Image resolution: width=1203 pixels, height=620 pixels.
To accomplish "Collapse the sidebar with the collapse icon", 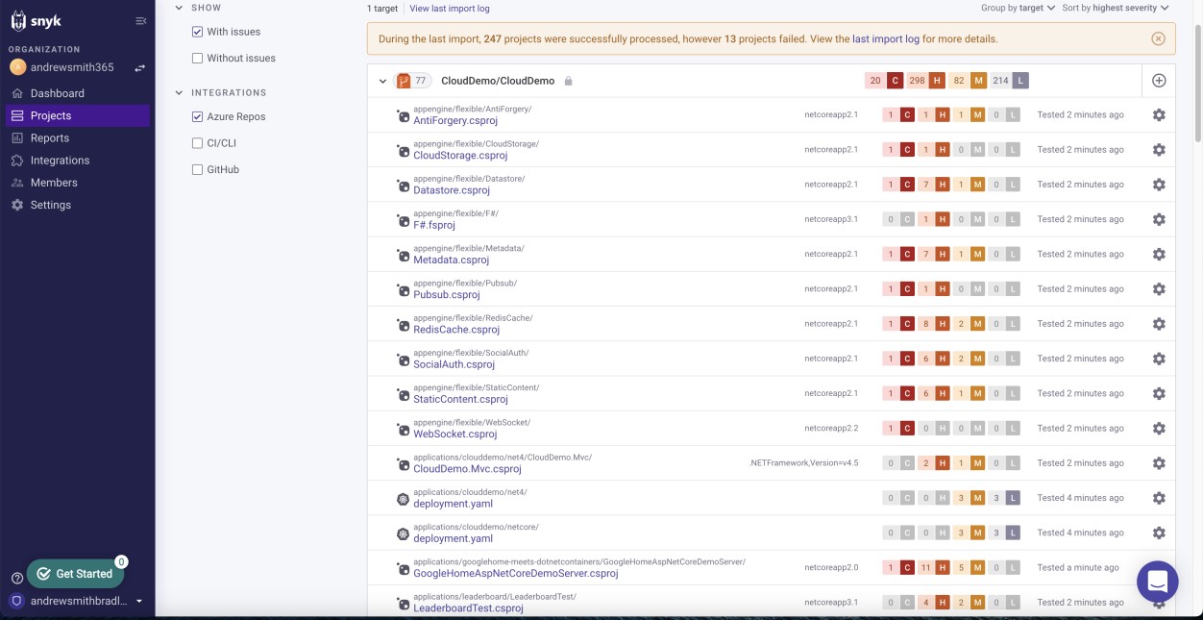I will (x=139, y=18).
